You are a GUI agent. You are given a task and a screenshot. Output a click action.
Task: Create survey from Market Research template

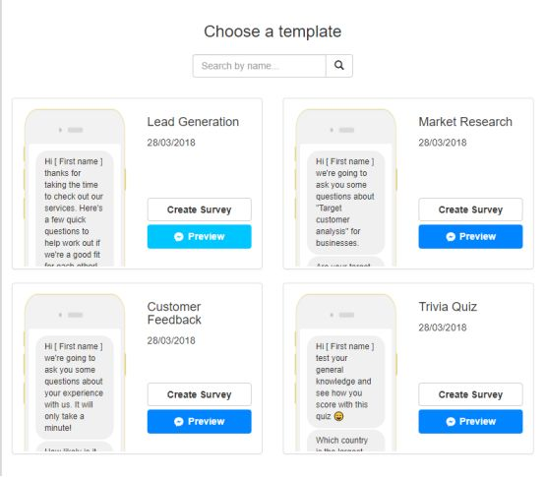(x=470, y=209)
